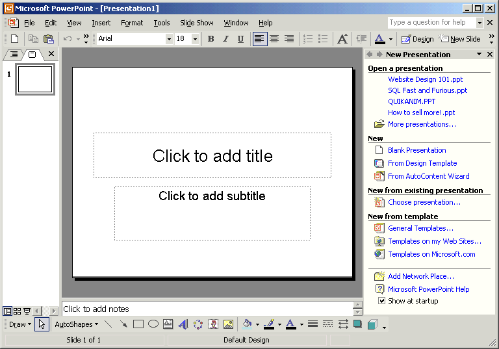
Task: Open Fill Color dropdown arrow
Action: coord(257,324)
